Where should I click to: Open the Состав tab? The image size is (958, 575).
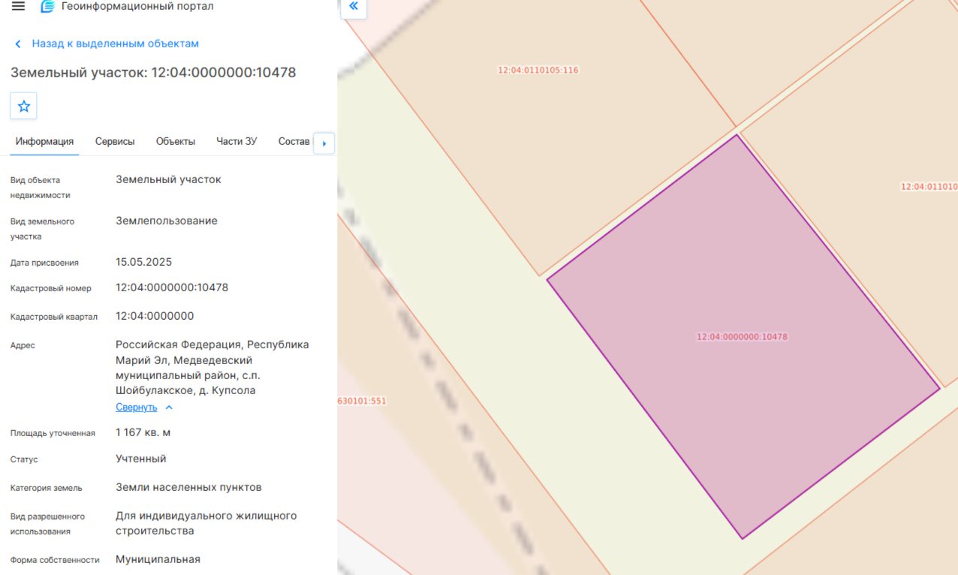click(x=294, y=141)
